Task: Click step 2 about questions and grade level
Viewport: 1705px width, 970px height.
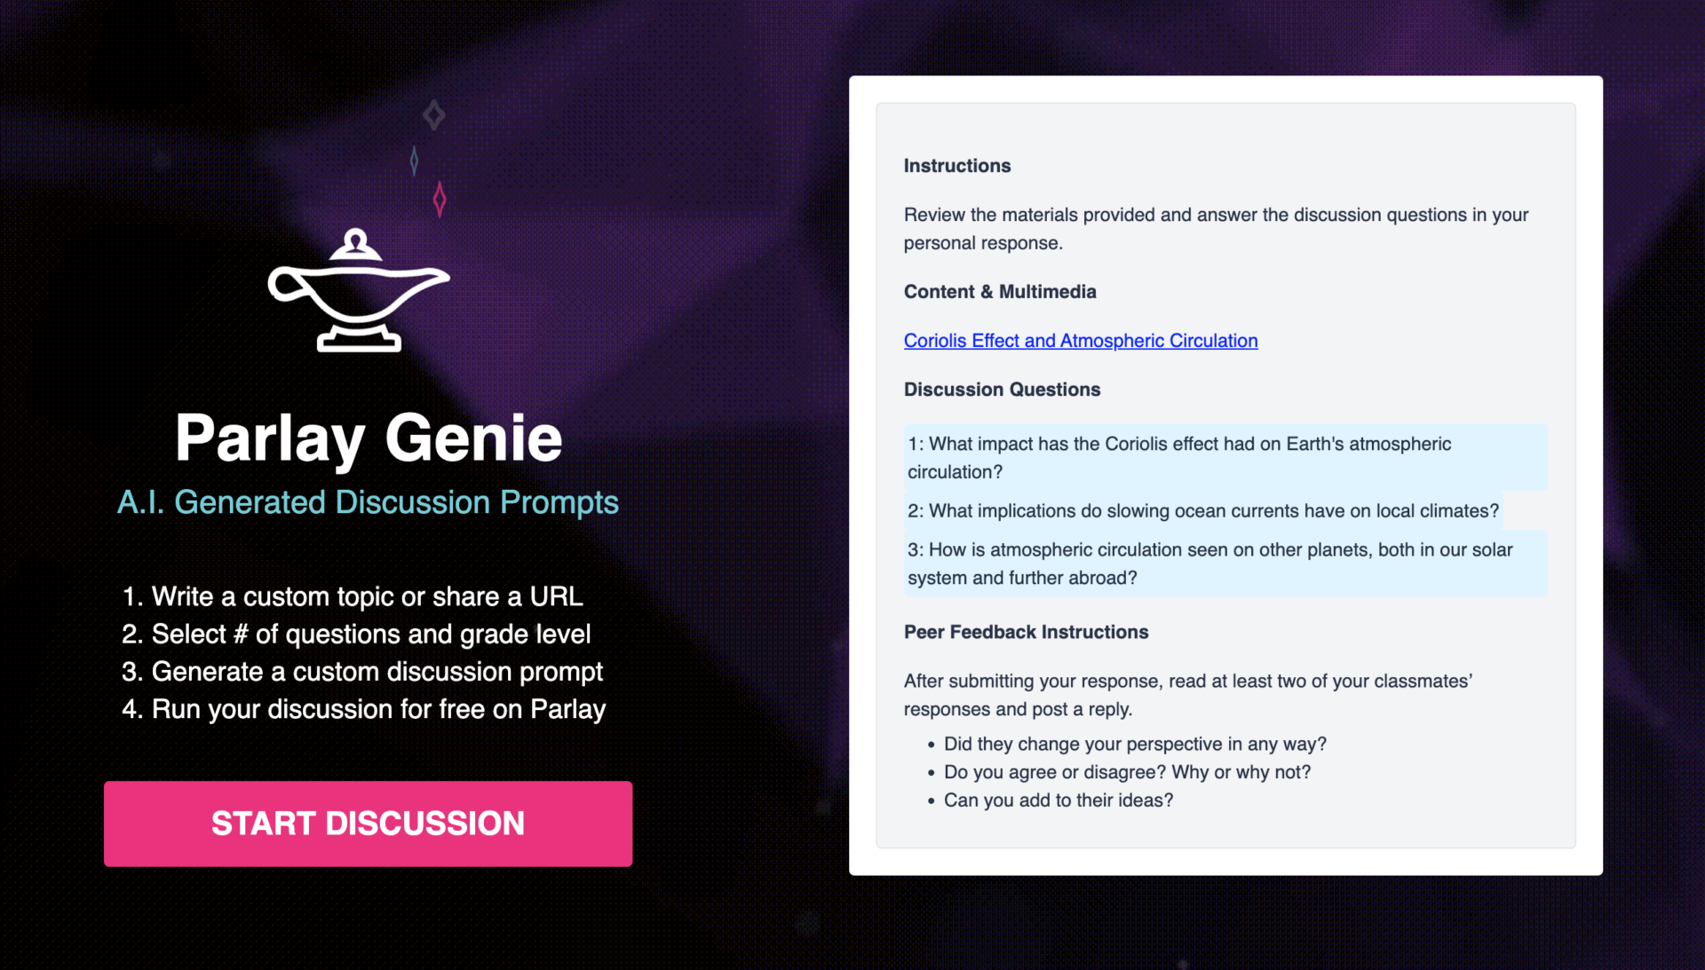Action: pos(356,634)
